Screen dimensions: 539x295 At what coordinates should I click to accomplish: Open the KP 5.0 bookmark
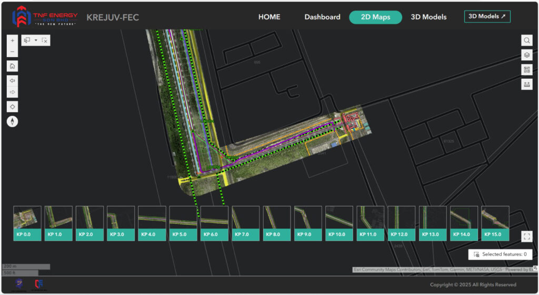tap(183, 224)
